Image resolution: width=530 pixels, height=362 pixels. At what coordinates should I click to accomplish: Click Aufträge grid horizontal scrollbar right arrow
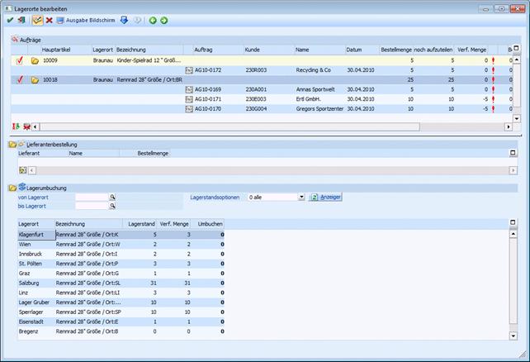tap(509, 126)
